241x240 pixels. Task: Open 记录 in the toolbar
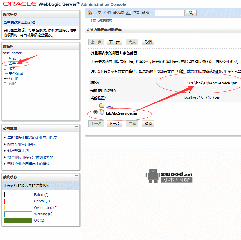(x=136, y=13)
